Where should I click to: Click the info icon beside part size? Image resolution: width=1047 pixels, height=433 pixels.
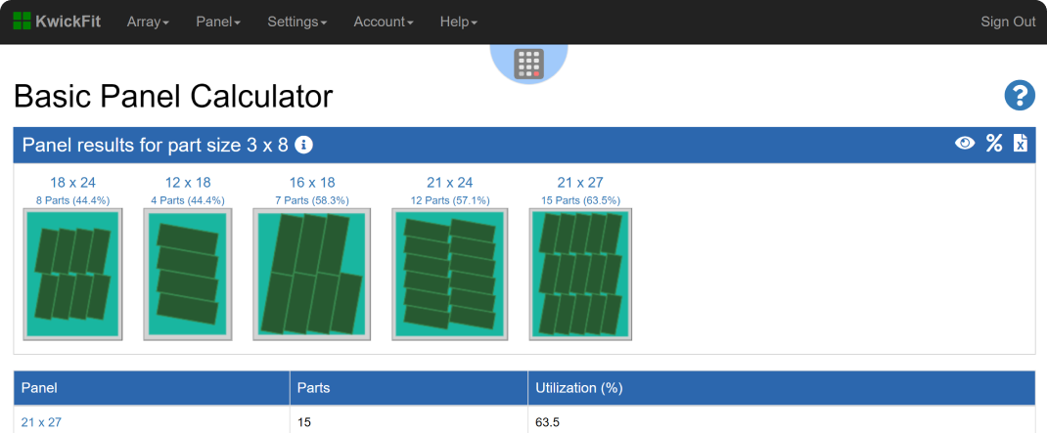(x=303, y=146)
